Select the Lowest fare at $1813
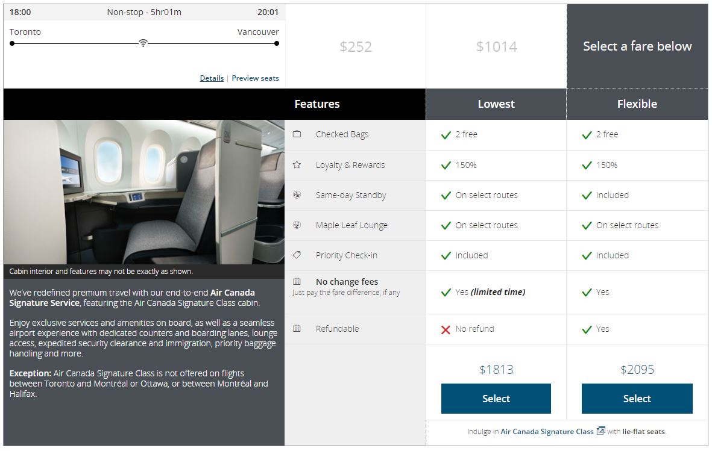712x451 pixels. click(x=496, y=399)
